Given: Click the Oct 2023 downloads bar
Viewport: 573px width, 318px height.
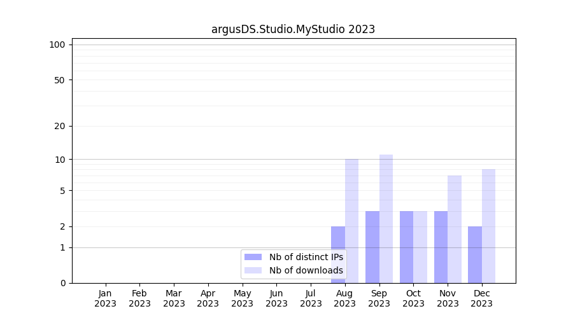Looking at the screenshot, I should coord(420,247).
